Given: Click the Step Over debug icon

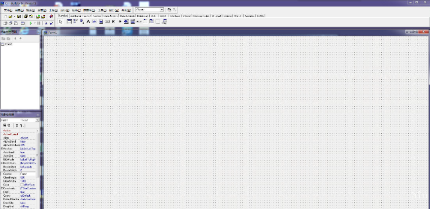Looking at the screenshot, I should tap(51, 23).
